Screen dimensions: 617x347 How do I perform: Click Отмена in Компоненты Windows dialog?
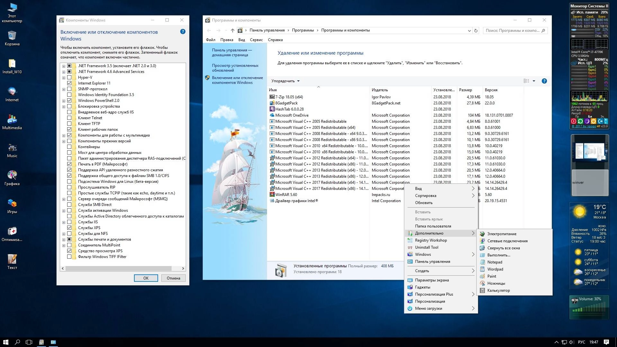[174, 278]
